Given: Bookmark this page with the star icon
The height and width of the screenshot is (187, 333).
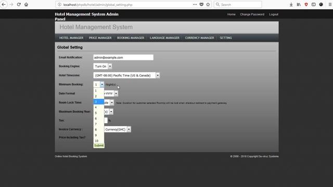Looking at the screenshot, I should point(208,5).
